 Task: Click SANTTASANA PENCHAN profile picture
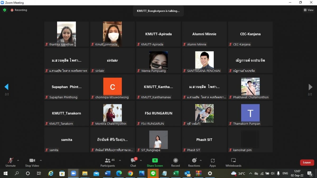[x=204, y=60]
